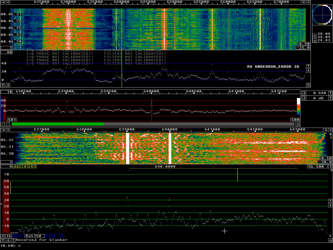Click the '5' box in wide spectrum corner
The height and width of the screenshot is (250, 333).
[308, 85]
